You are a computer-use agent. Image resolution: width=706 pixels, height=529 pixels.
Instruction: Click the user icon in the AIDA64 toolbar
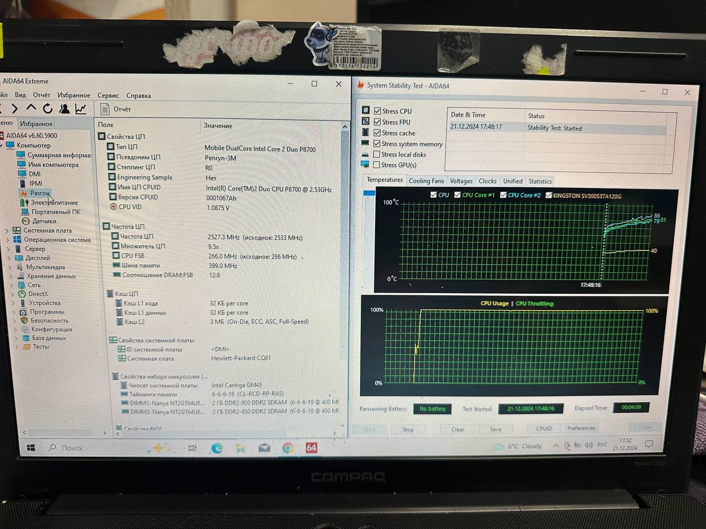coord(65,109)
